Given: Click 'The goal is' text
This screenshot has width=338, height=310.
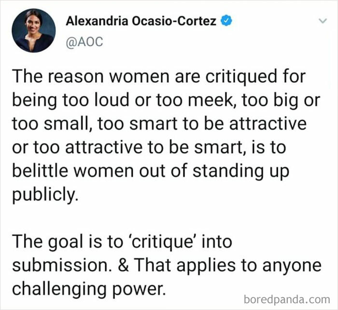Looking at the screenshot, I should click(x=57, y=241).
